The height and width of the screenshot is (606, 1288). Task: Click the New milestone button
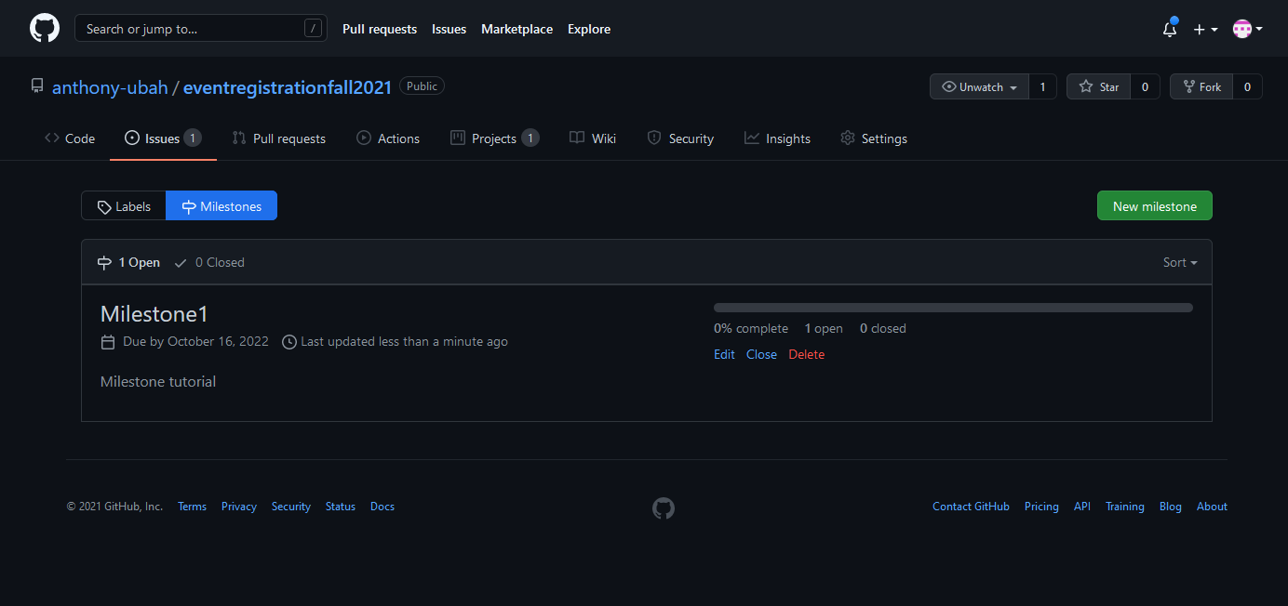(x=1154, y=206)
